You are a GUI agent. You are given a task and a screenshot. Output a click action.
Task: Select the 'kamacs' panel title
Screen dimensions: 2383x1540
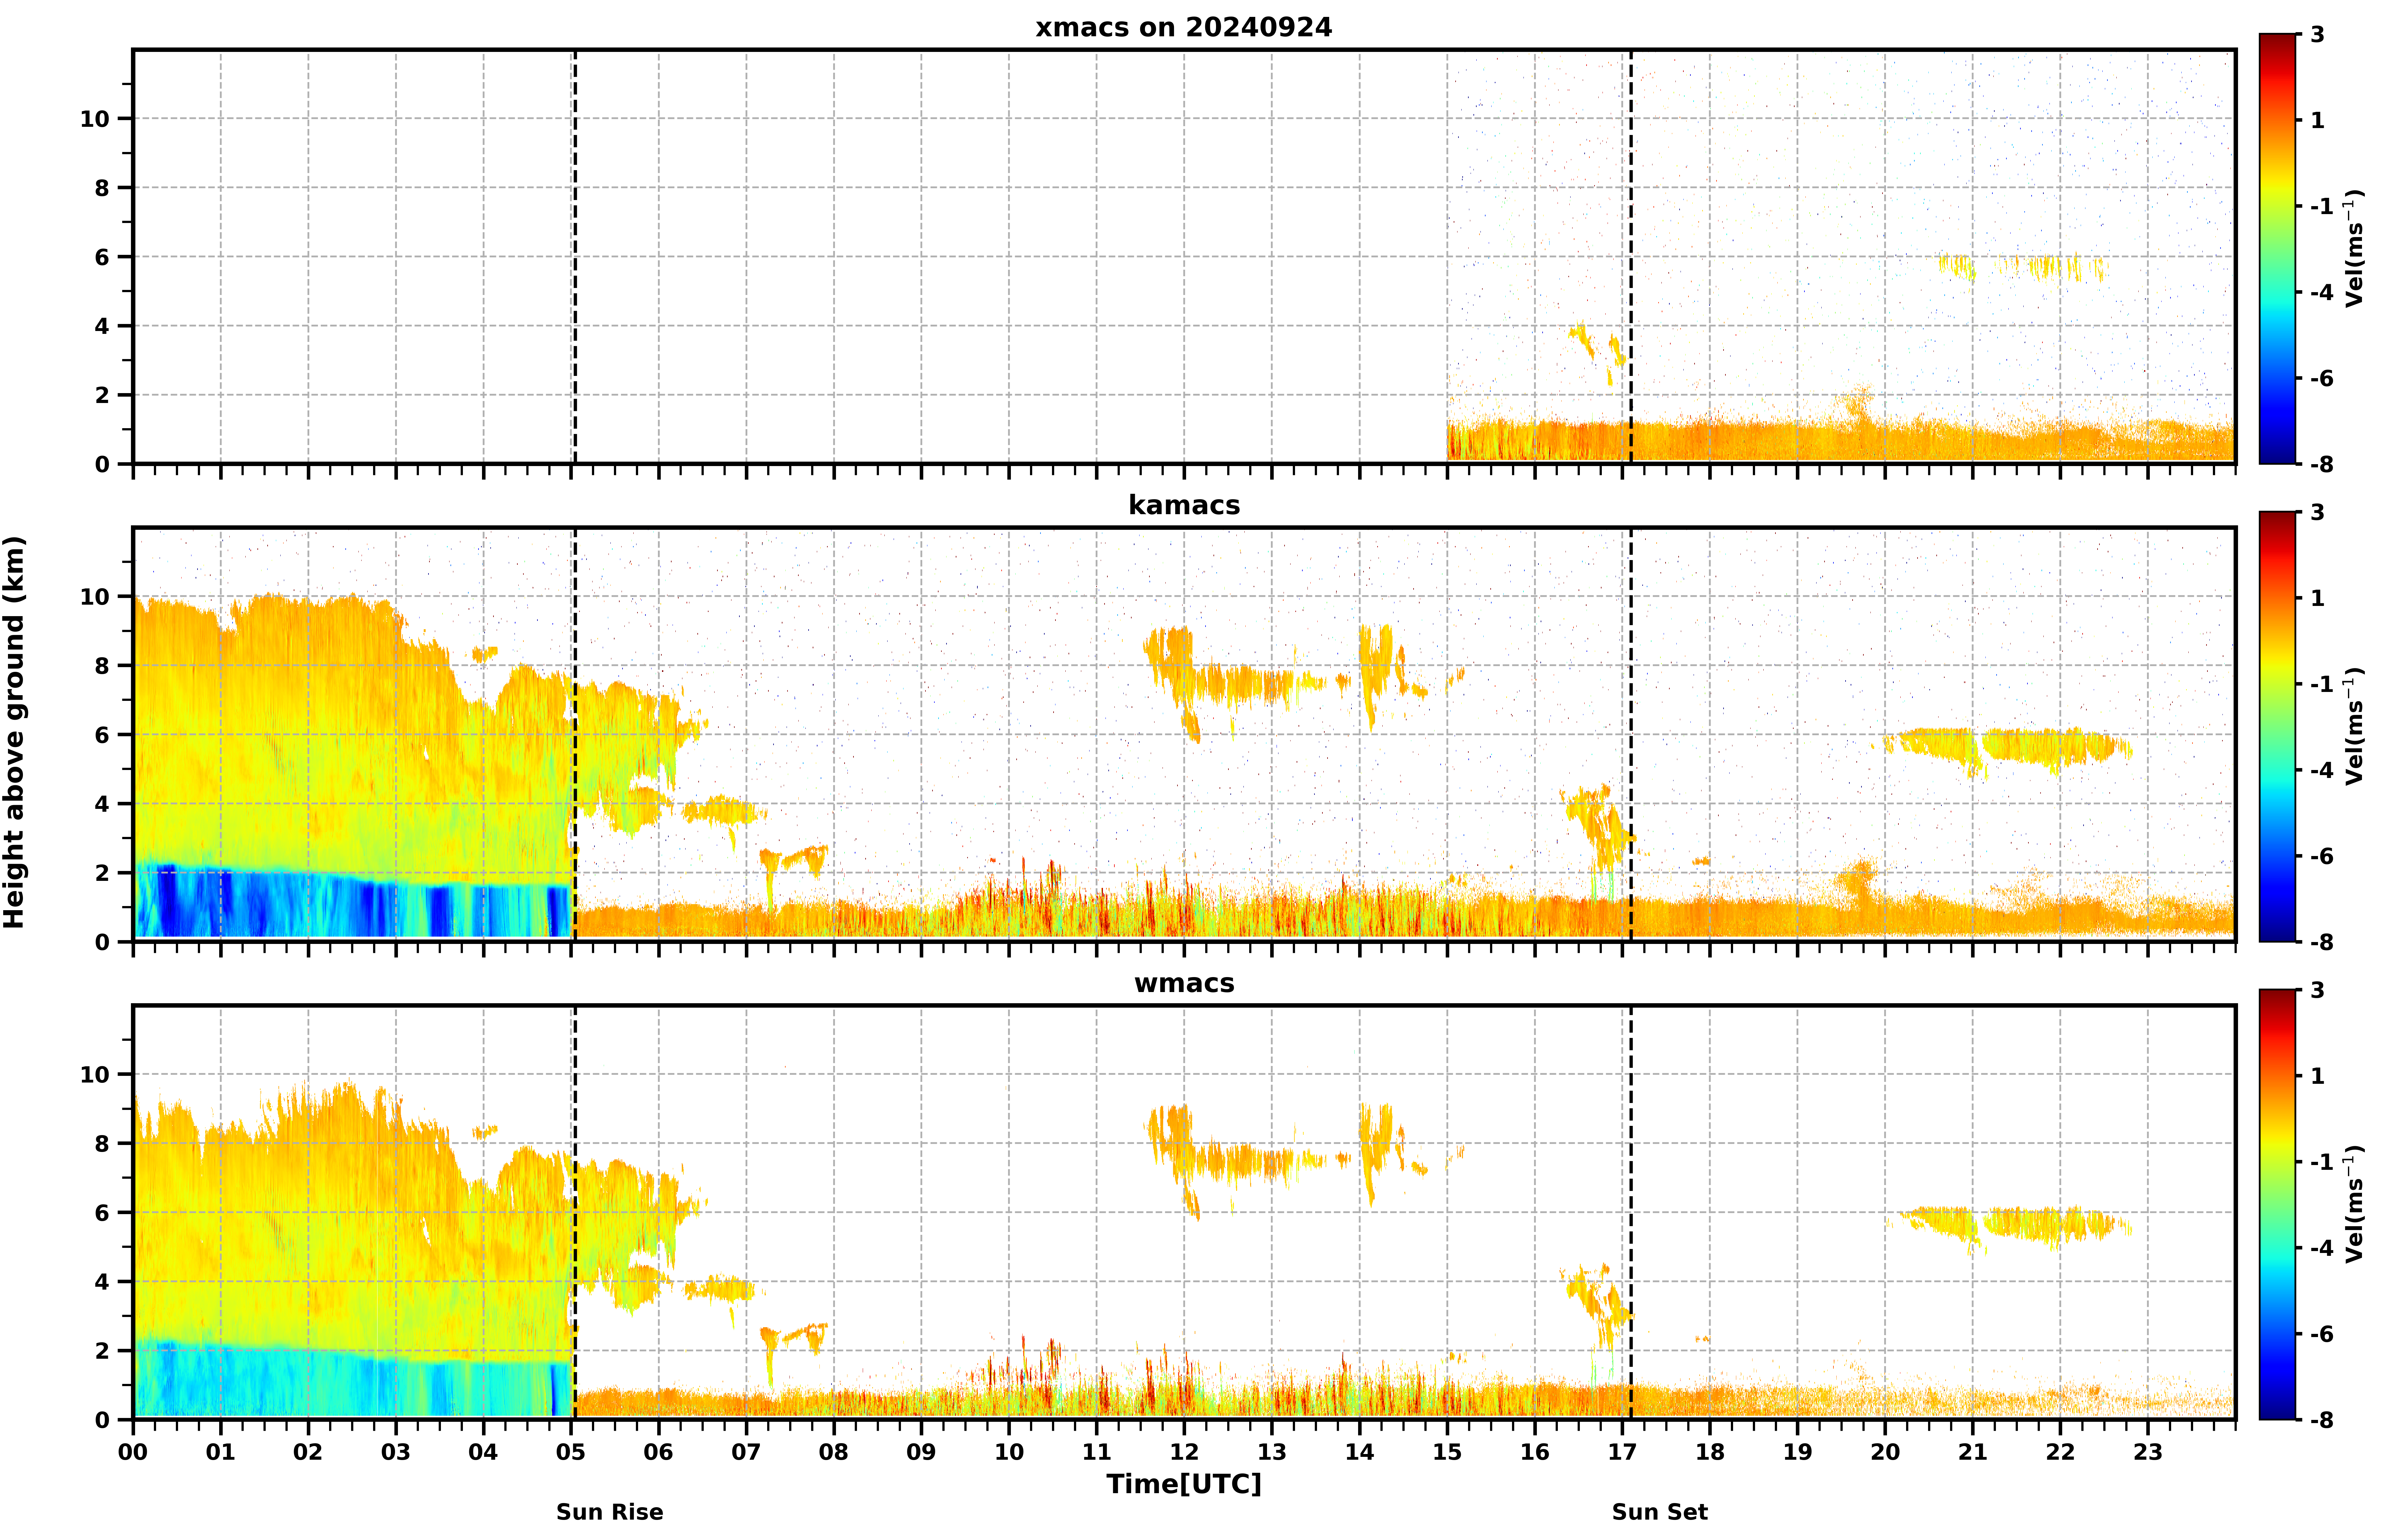pos(1184,505)
